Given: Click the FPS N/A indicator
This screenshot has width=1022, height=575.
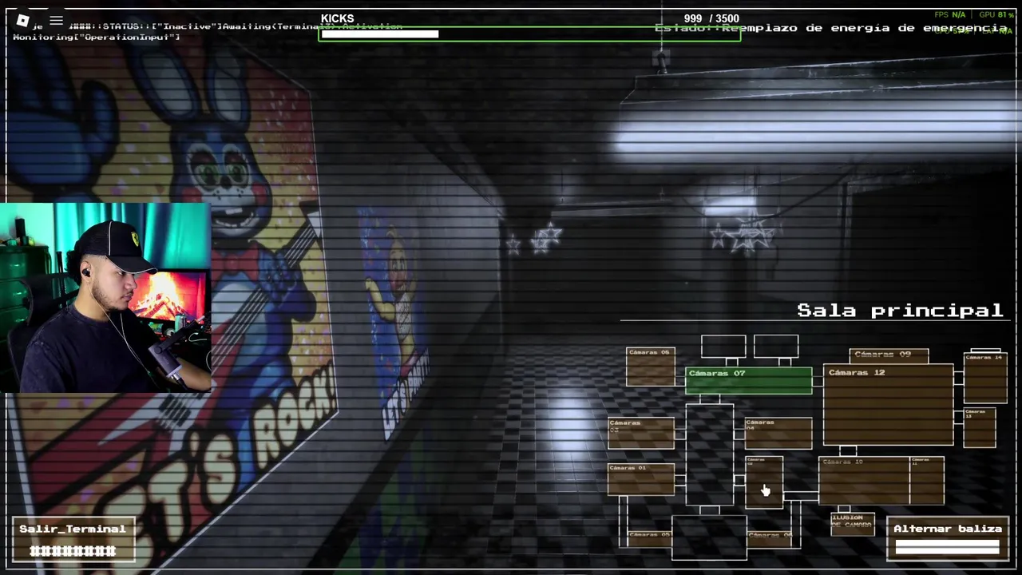Looking at the screenshot, I should [949, 15].
